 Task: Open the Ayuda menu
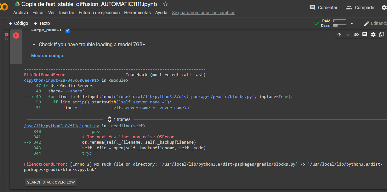pos(161,13)
